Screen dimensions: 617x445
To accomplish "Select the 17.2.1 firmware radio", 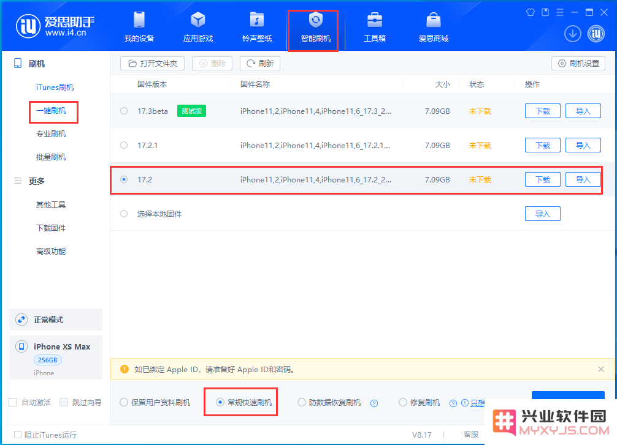I will click(x=124, y=145).
